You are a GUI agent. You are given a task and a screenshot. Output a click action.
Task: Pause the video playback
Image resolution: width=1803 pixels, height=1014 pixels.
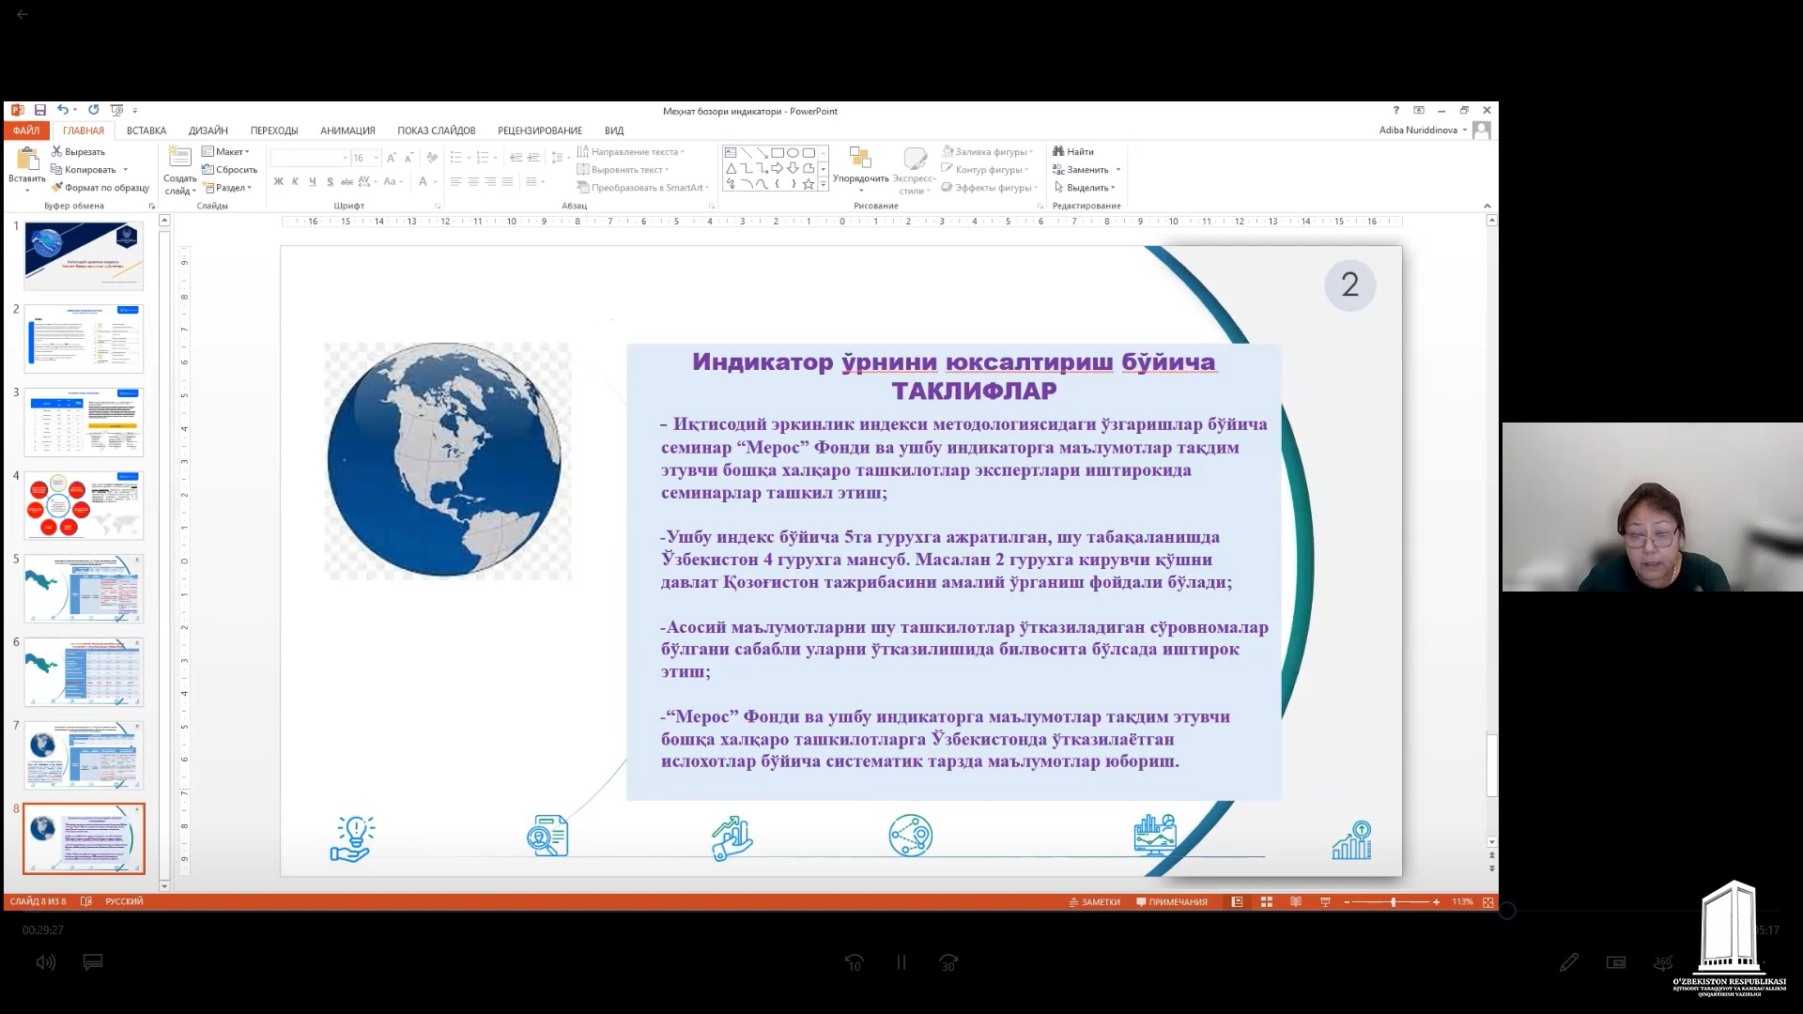[901, 962]
